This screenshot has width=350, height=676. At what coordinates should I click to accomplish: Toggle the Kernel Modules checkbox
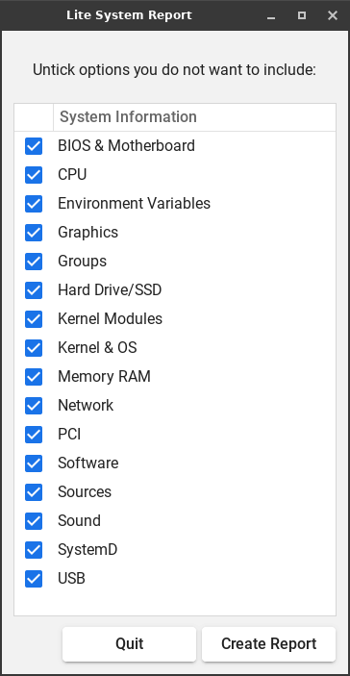(34, 319)
